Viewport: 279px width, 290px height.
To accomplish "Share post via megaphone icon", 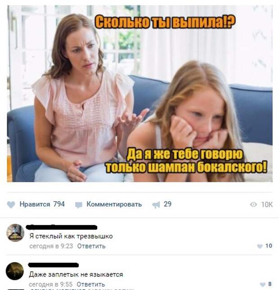I will coord(156,205).
